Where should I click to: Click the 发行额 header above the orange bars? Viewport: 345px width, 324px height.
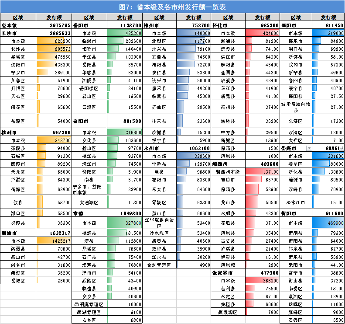tap(54, 17)
